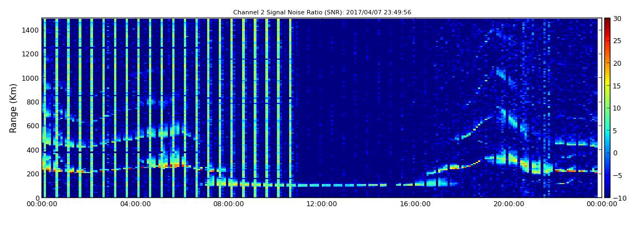This screenshot has width=637, height=225.
Task: Click the plot title "Channel 2 Signal Noise Ratio (SNR): 2017/04/07 23:49:56"
Action: 322,13
